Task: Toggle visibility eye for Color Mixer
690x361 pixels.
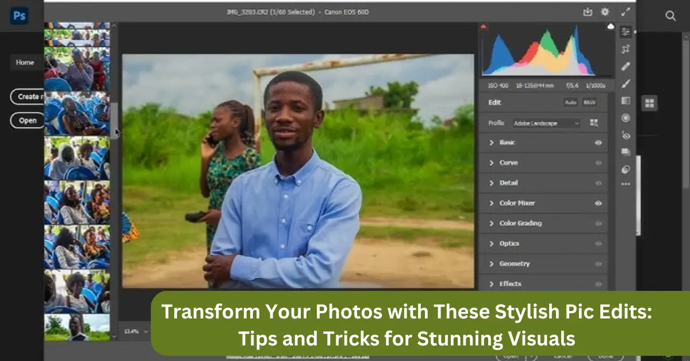Action: tap(599, 203)
